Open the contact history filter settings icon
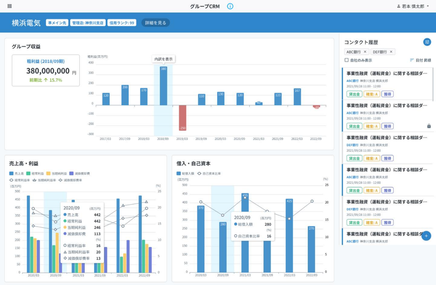The image size is (436, 285). coord(427,42)
